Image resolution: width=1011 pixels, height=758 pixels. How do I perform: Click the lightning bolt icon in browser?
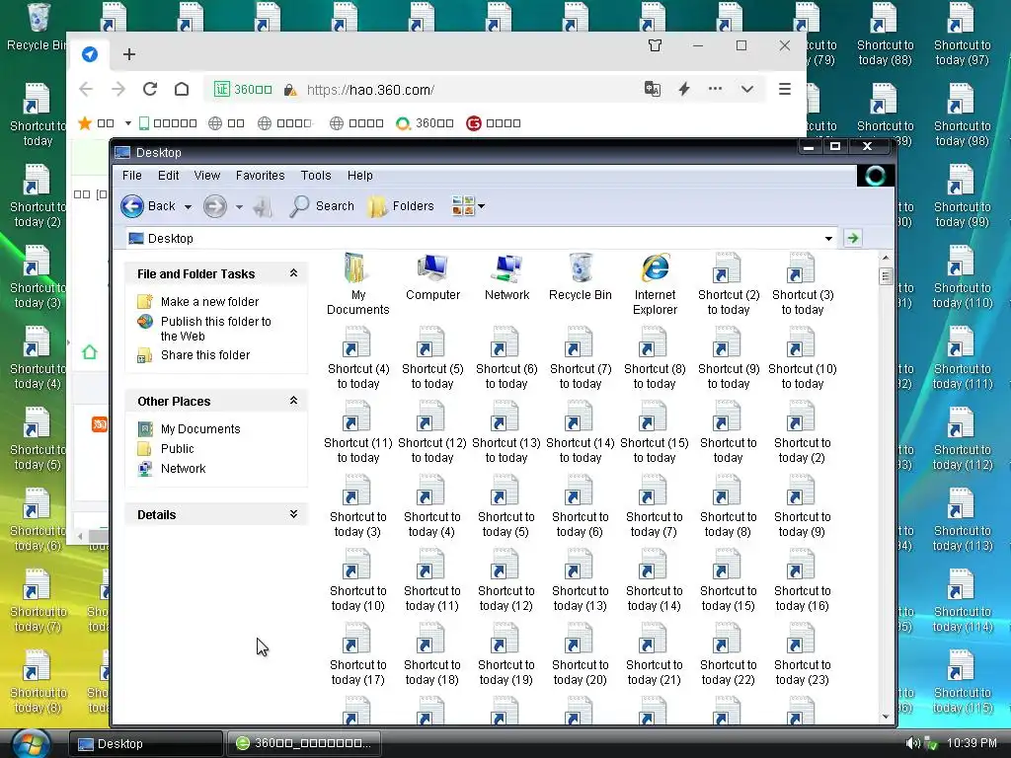pos(684,89)
